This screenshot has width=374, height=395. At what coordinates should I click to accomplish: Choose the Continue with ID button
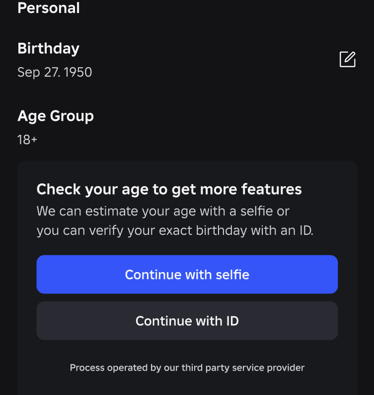187,321
